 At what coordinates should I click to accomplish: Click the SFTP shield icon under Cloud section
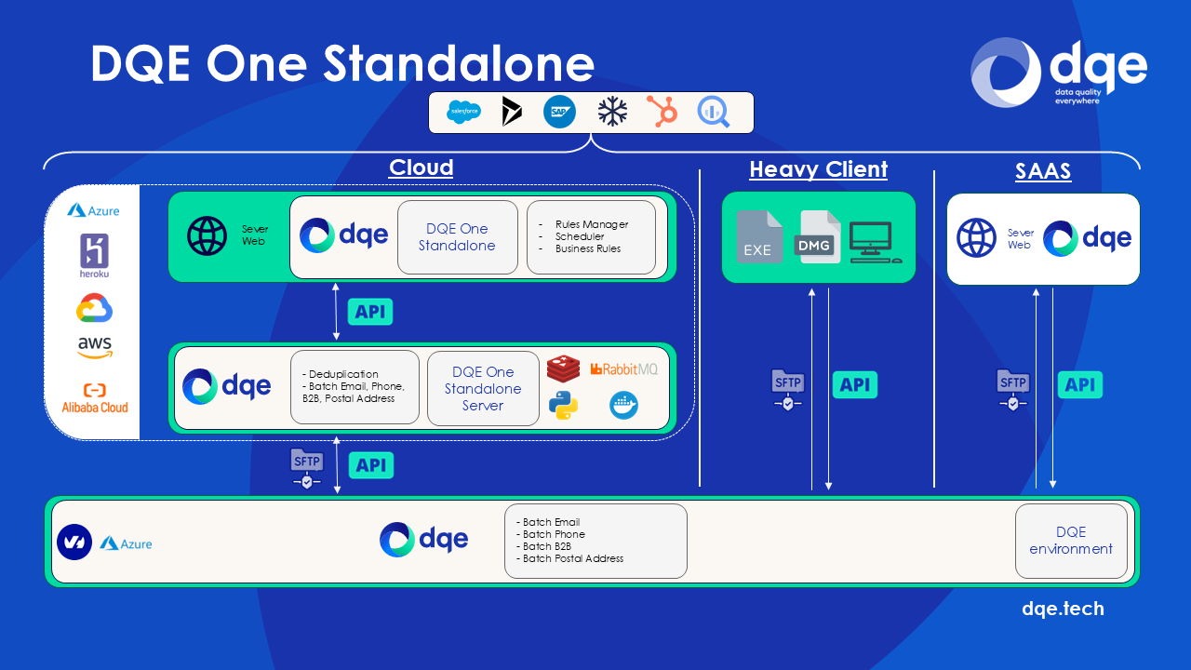(x=307, y=469)
